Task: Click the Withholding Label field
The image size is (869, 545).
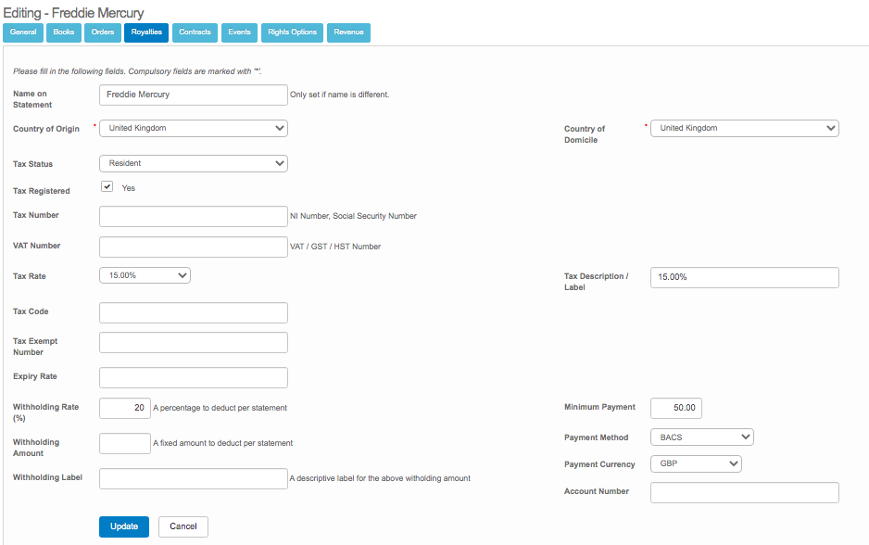Action: [x=194, y=478]
